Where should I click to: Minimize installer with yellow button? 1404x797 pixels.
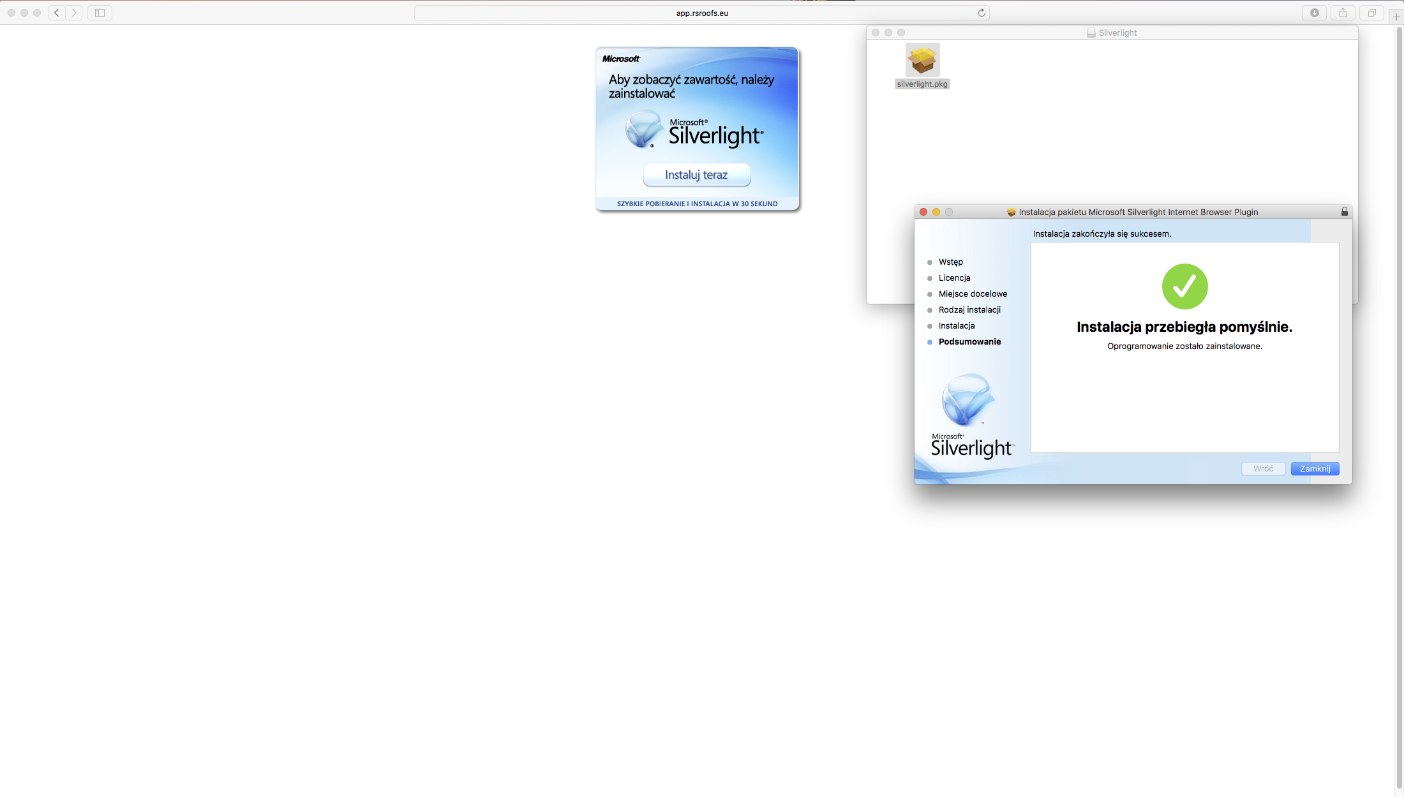pyautogui.click(x=936, y=212)
